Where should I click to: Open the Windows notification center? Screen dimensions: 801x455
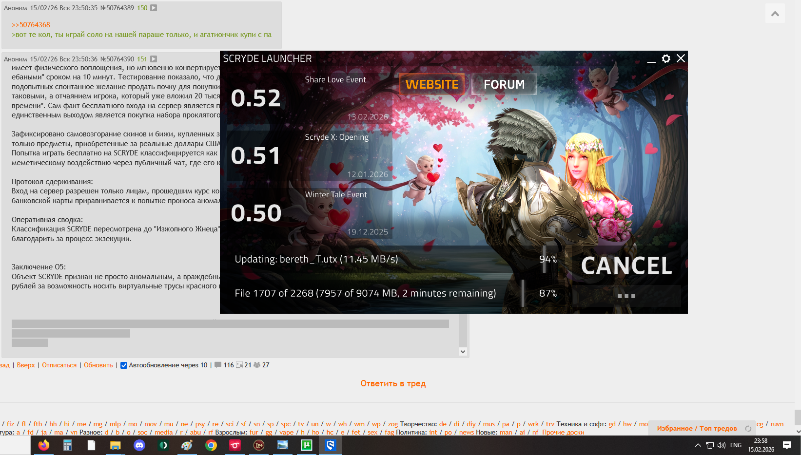point(787,445)
